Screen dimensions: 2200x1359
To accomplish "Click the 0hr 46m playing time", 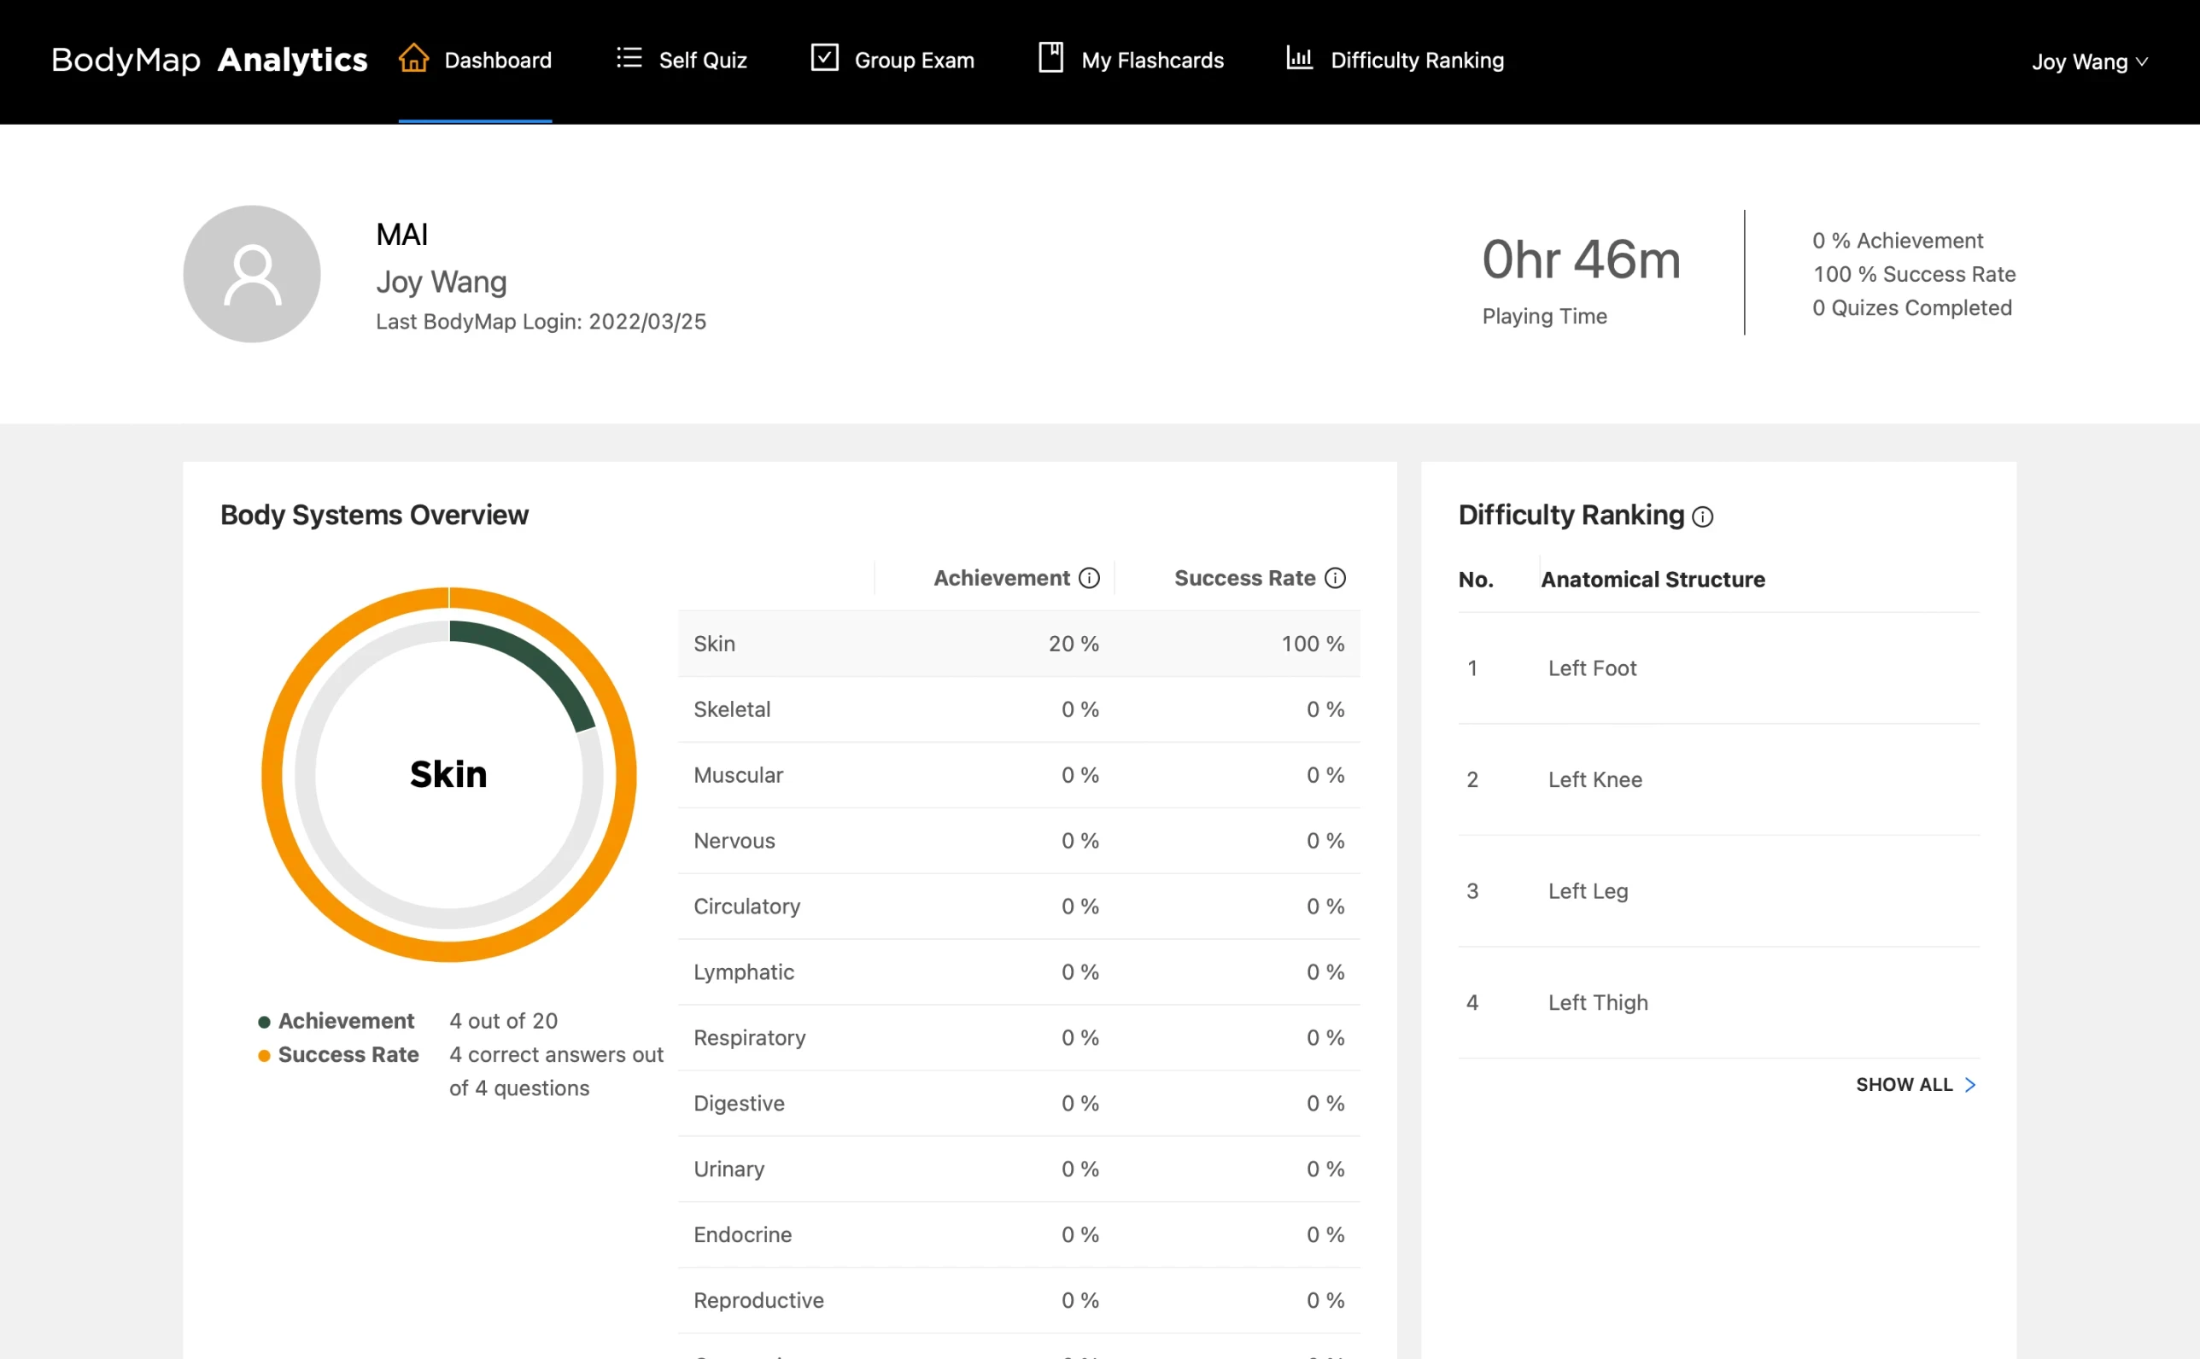I will tap(1581, 259).
